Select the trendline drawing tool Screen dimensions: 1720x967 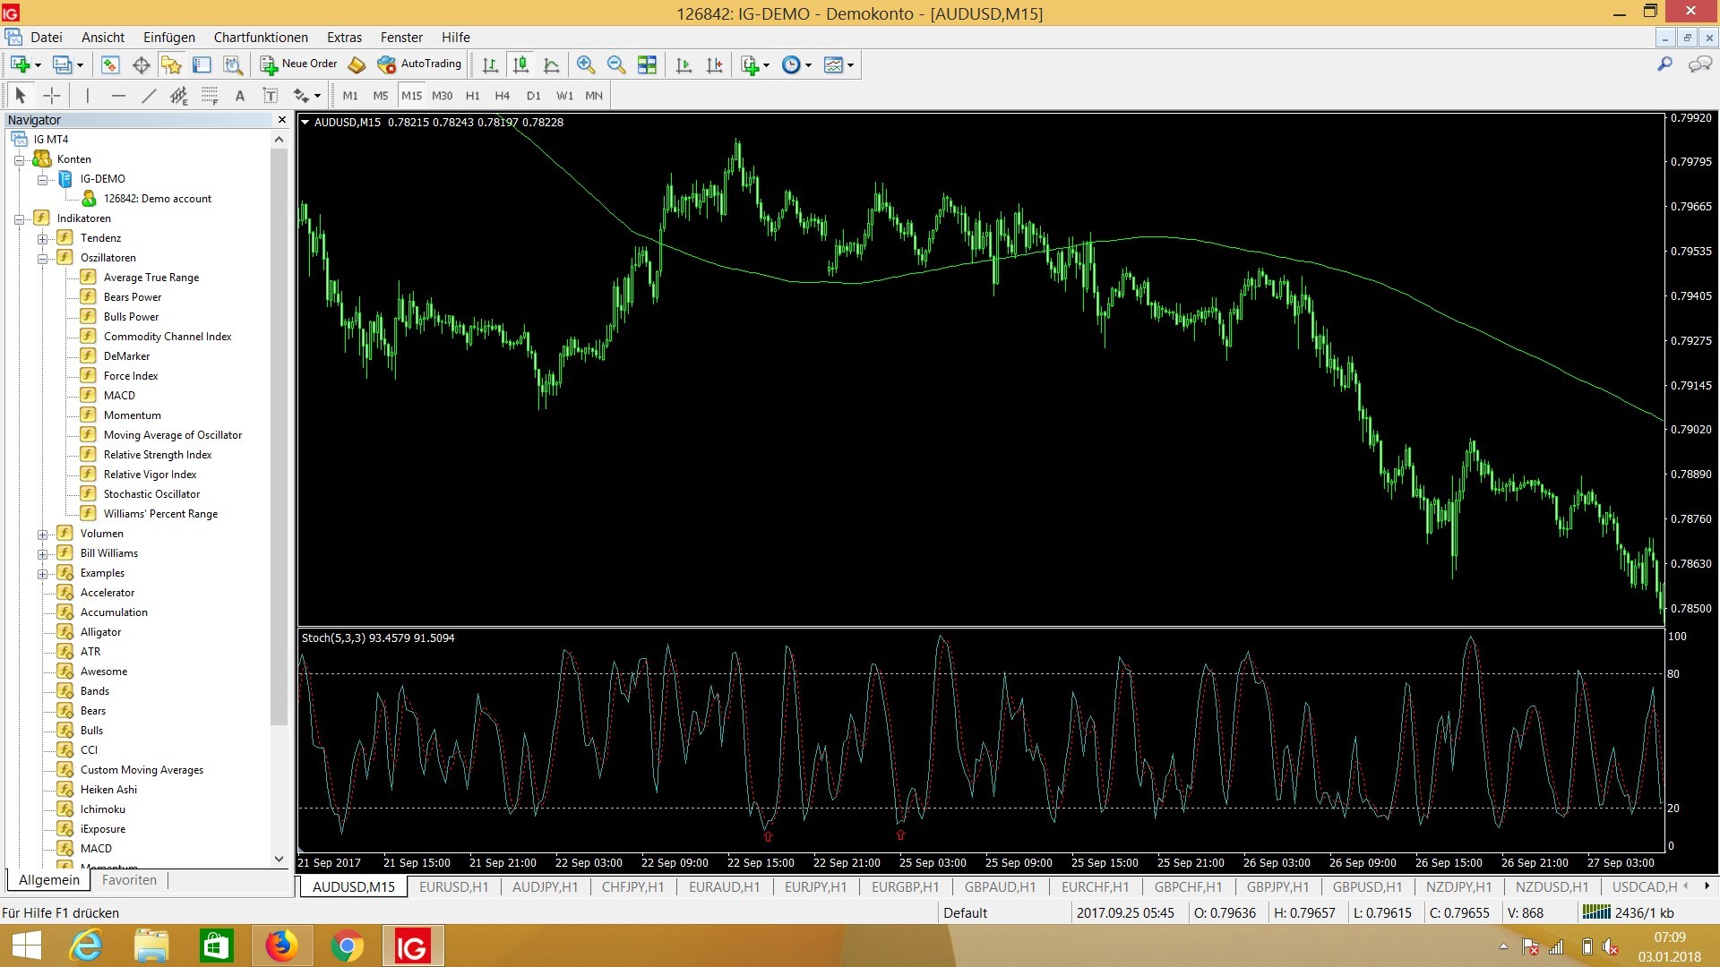click(149, 95)
